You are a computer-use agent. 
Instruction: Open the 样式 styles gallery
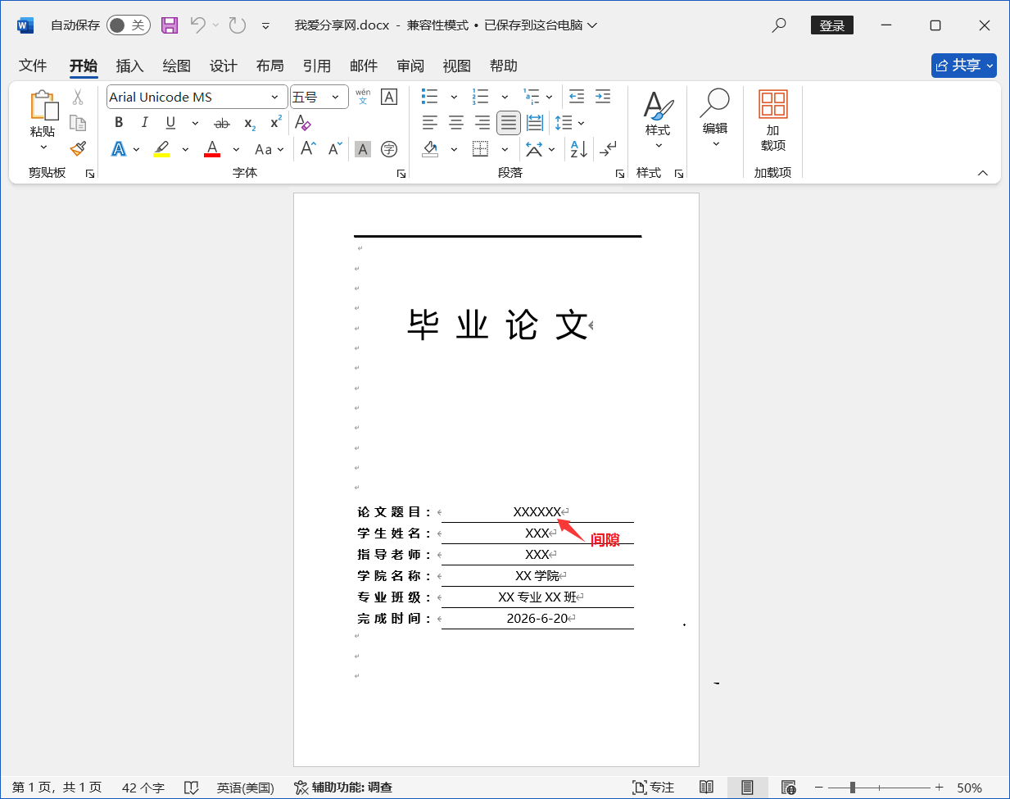click(x=658, y=120)
